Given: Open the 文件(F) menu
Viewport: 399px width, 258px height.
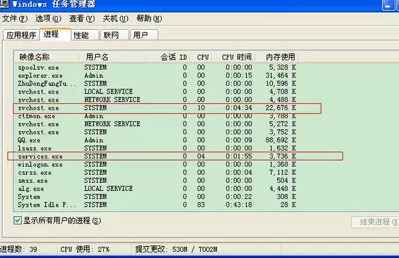Looking at the screenshot, I should tap(15, 19).
